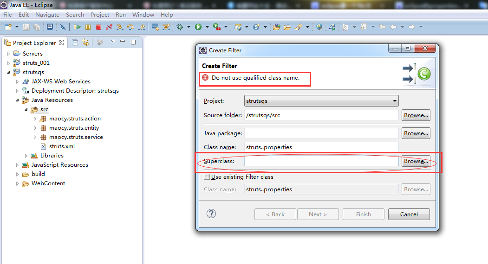Click the Launch Web Services Explorer icon

tap(332, 27)
